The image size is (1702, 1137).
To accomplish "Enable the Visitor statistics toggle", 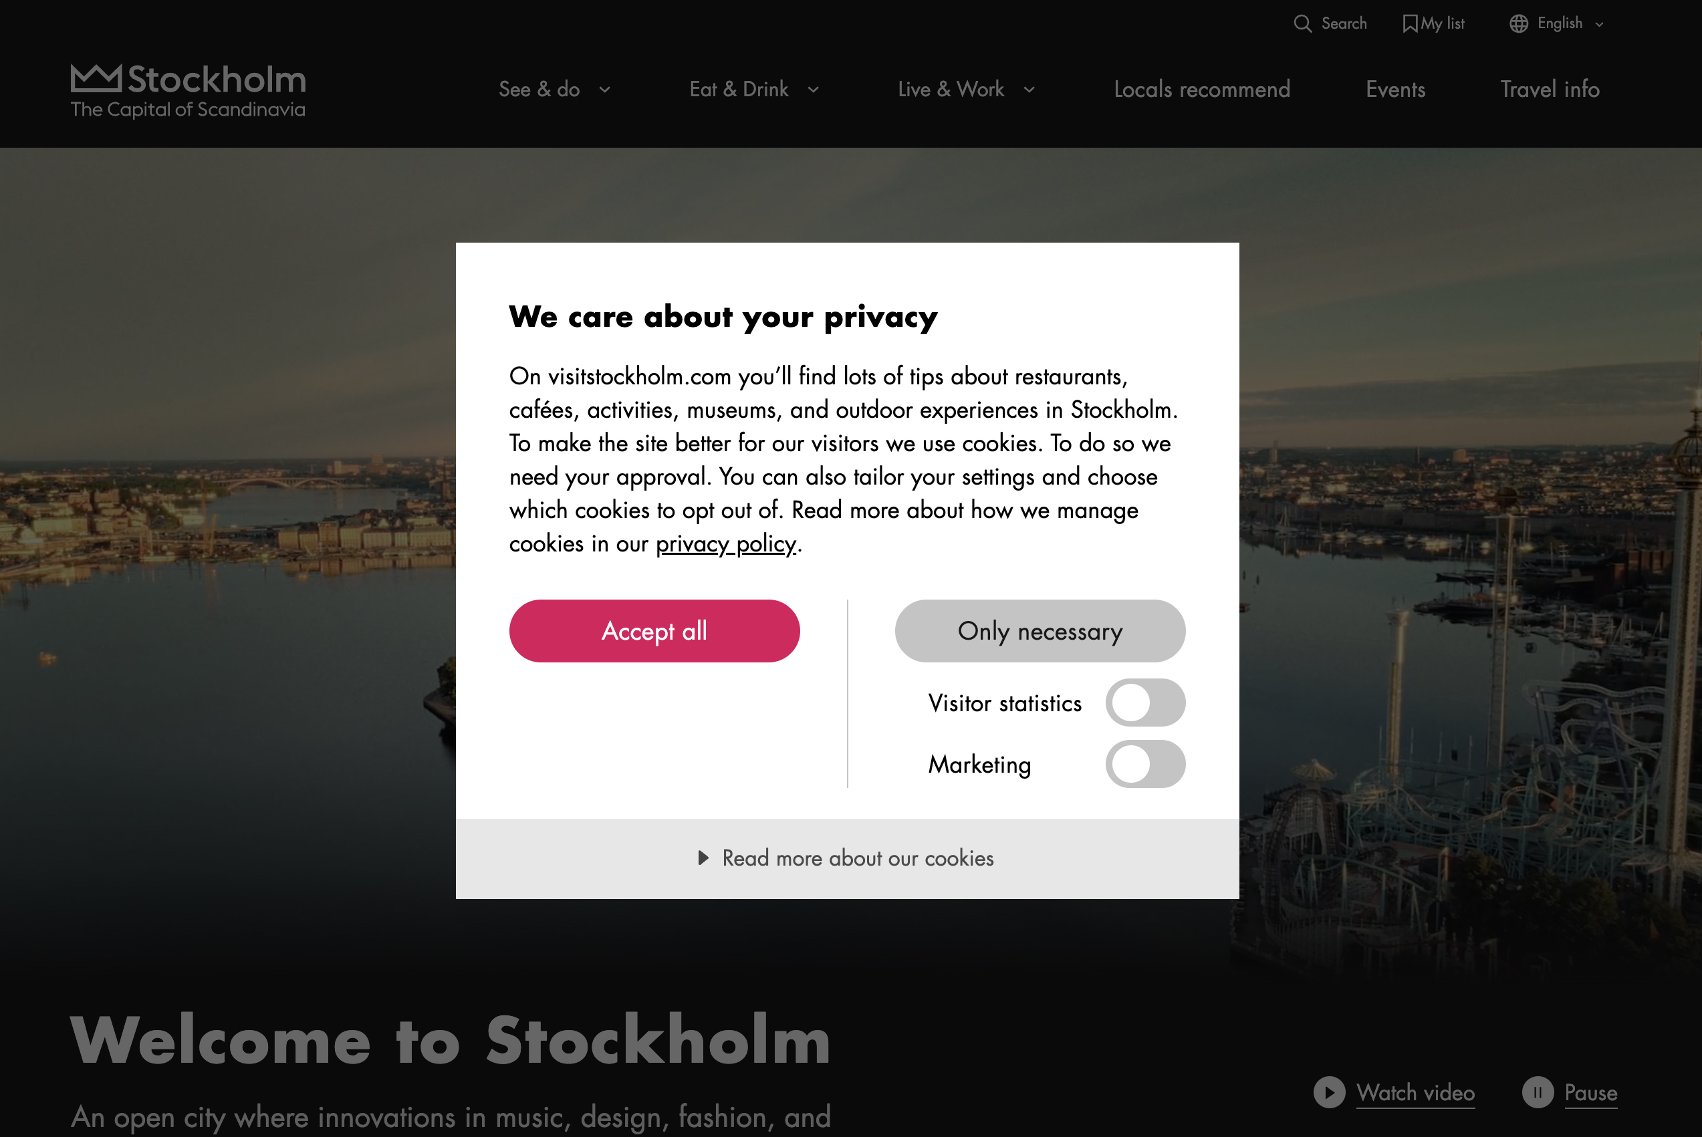I will (x=1144, y=703).
